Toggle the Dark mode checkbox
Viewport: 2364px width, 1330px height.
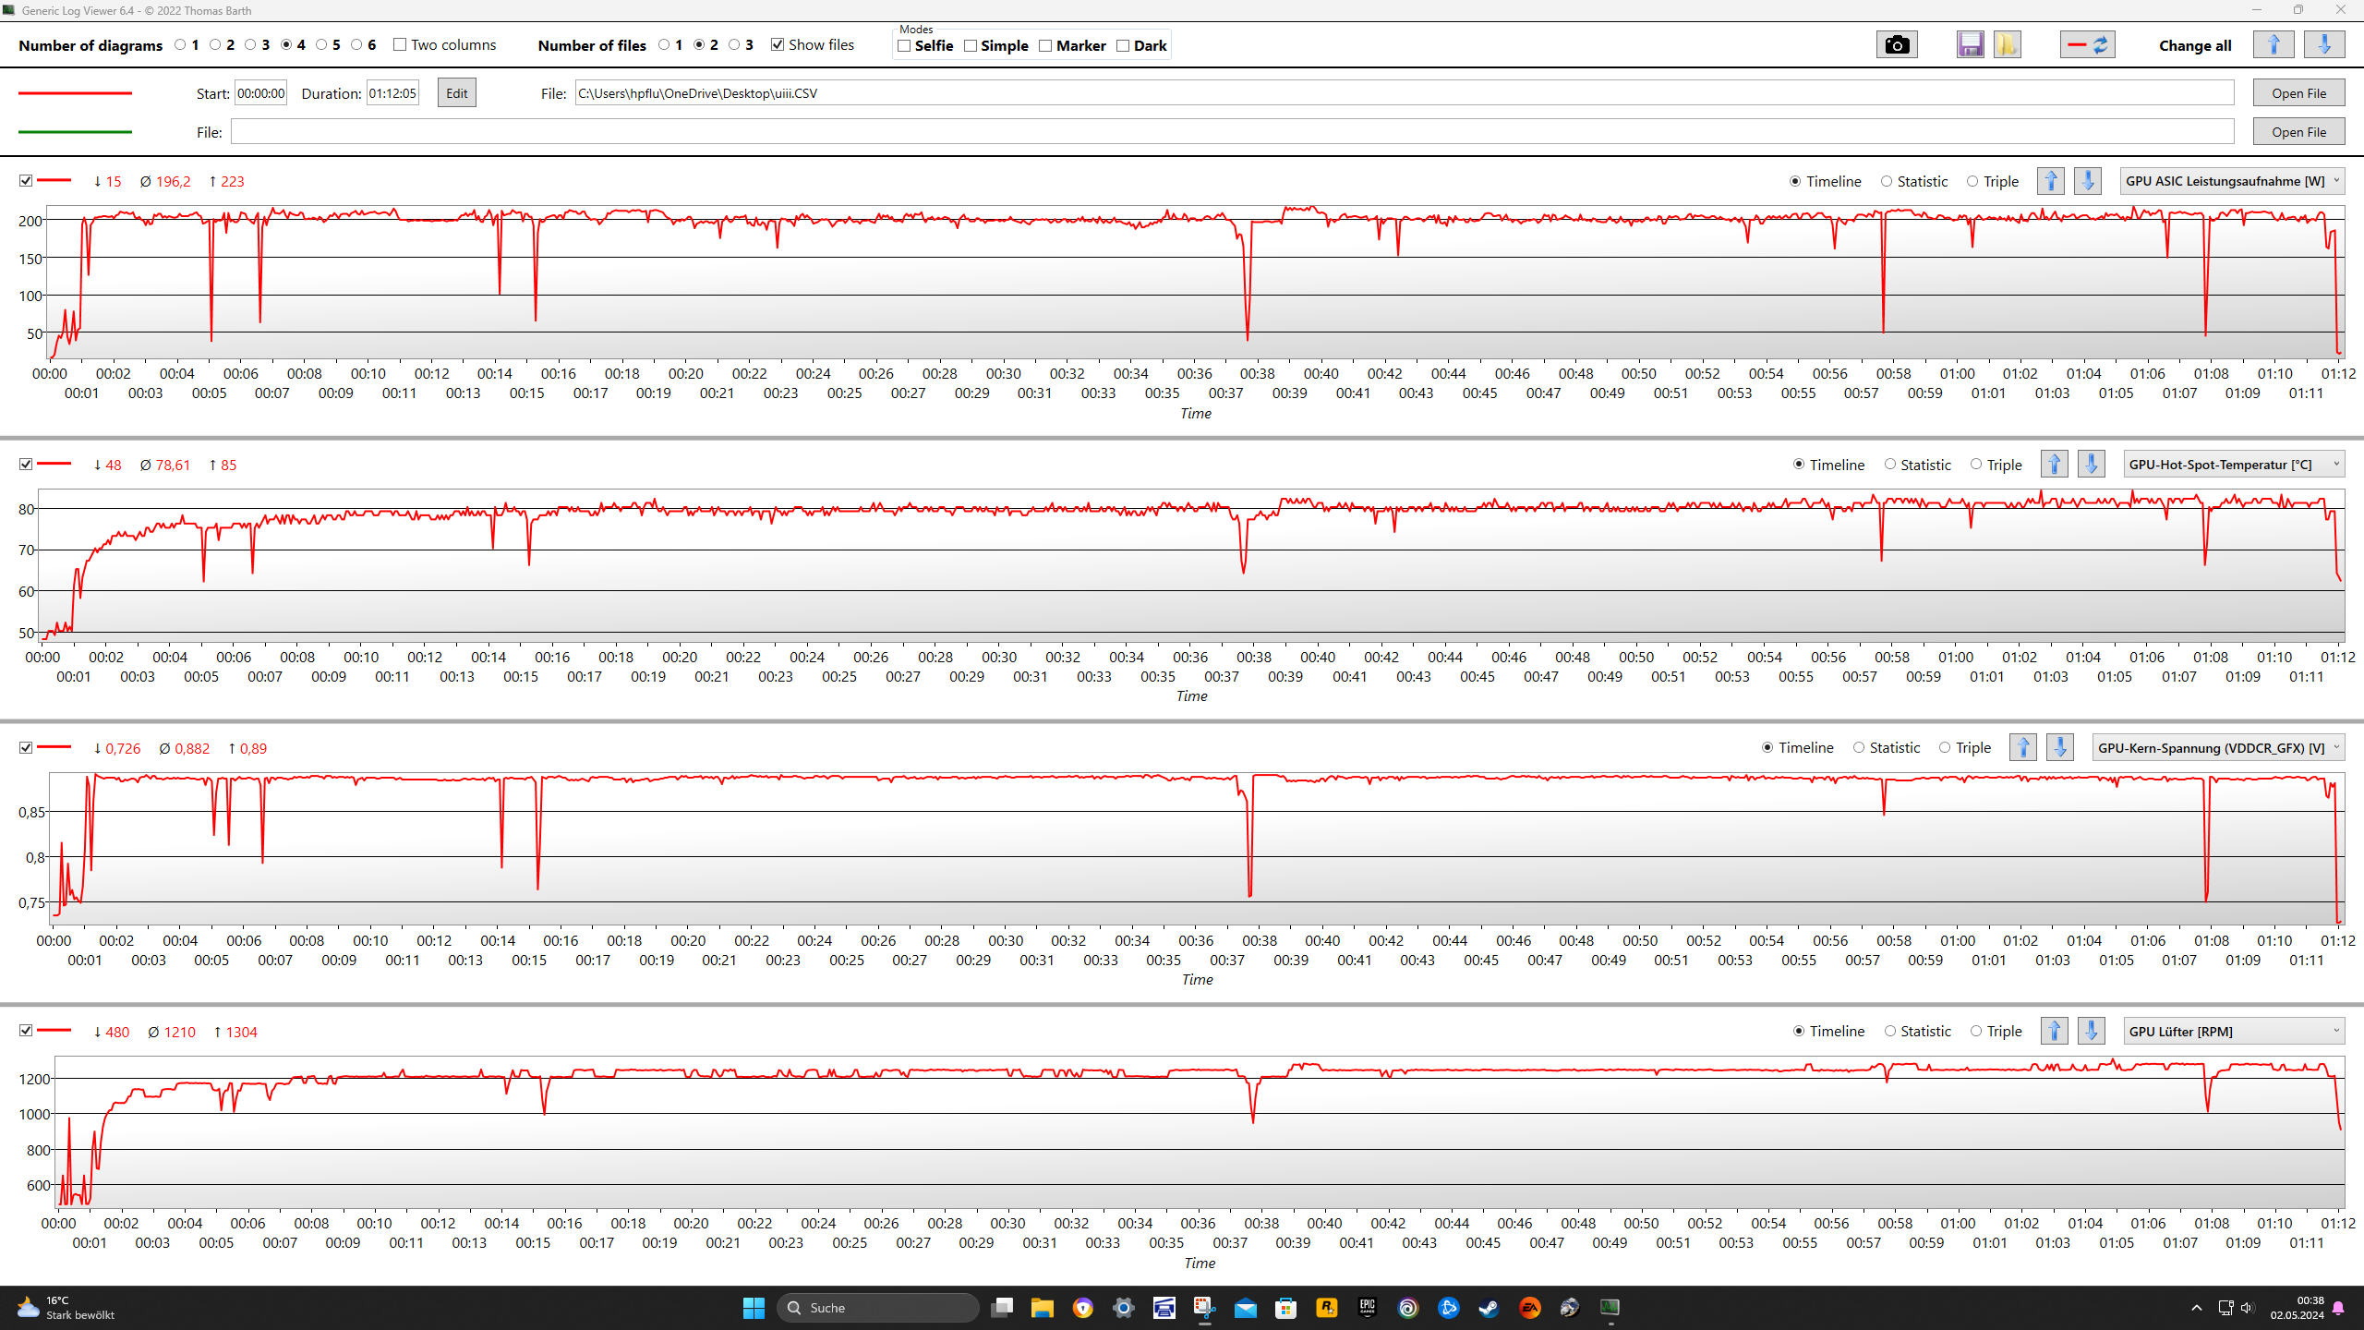[x=1123, y=46]
